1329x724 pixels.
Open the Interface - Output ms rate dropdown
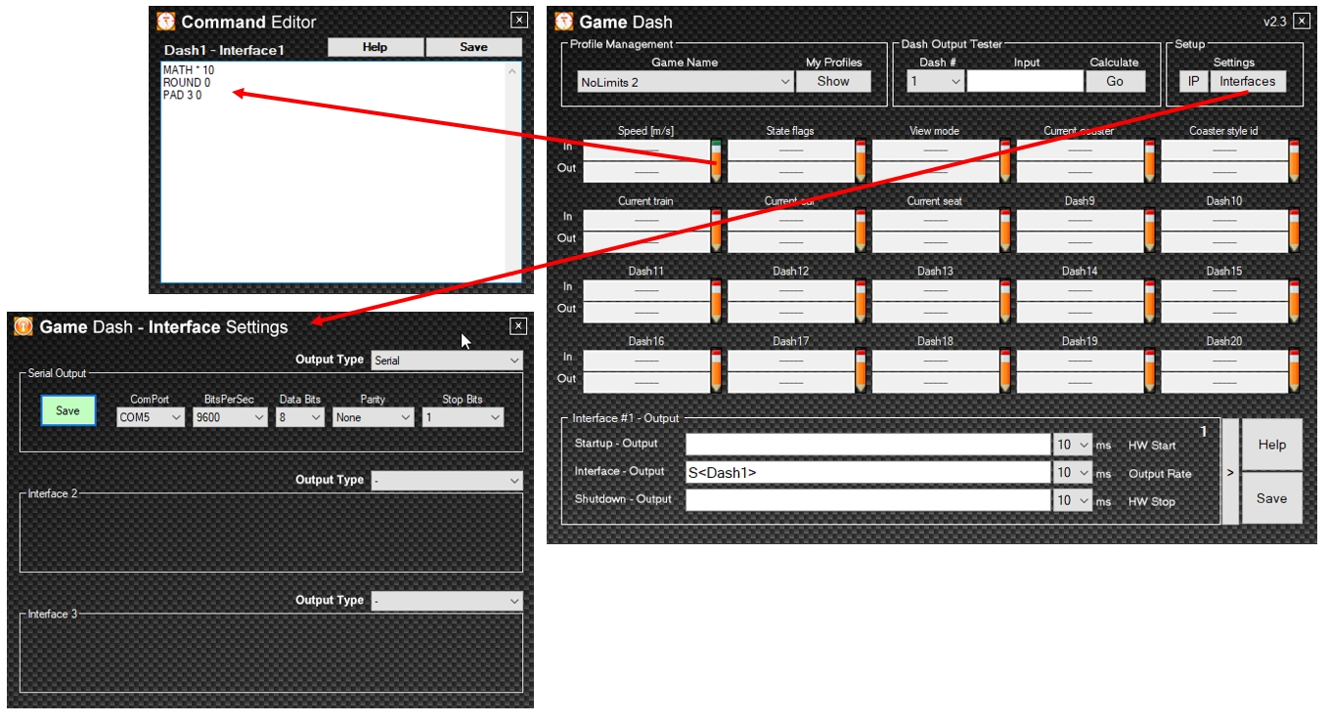tap(1073, 473)
